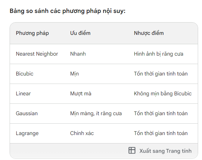Click the Export to Sheets table icon

pos(132,151)
